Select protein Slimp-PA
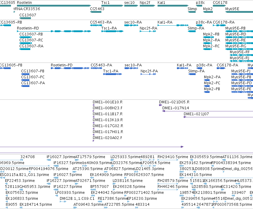The height and width of the screenshot is (209, 253). coord(197,71)
